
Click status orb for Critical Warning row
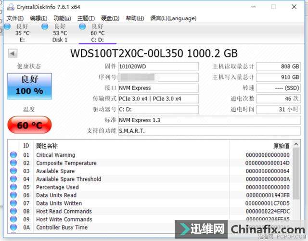(13, 155)
